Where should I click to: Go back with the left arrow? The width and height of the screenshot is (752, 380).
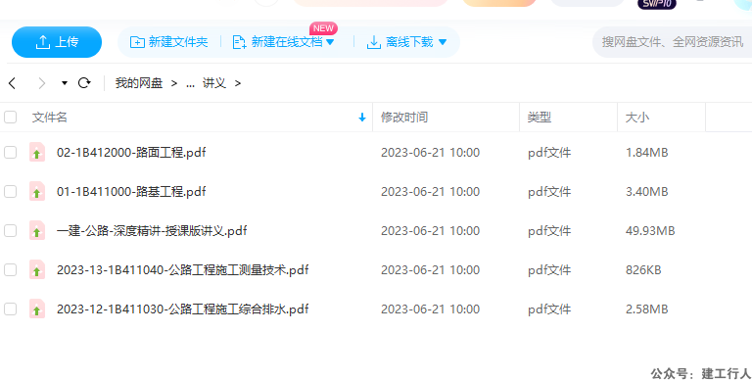tap(13, 83)
